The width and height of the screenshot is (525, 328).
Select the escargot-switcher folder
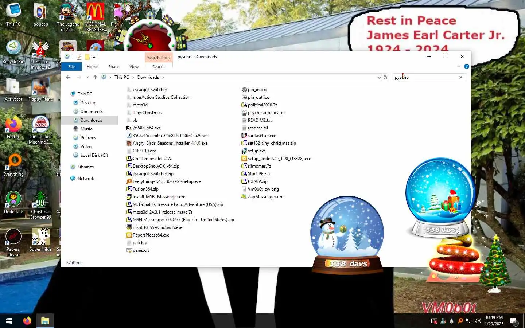point(147,90)
